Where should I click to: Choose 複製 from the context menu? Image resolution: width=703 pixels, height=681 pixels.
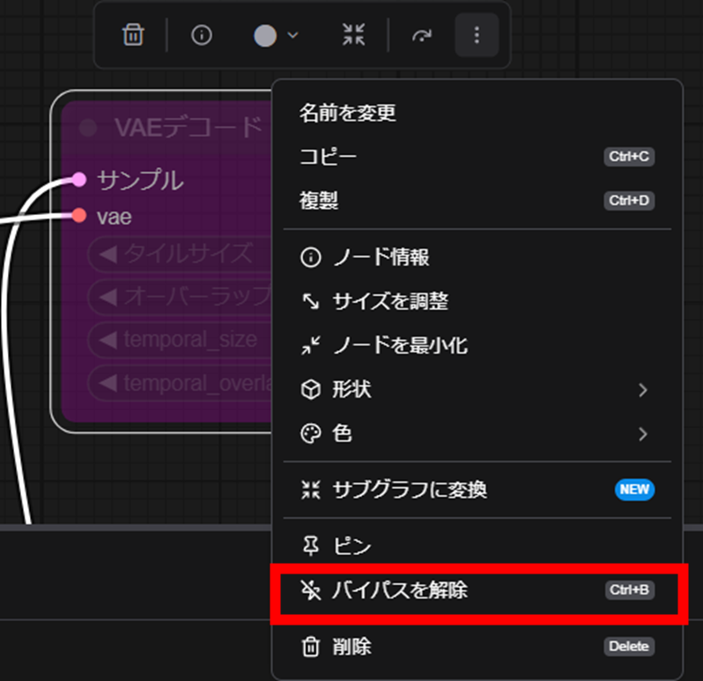coord(477,200)
